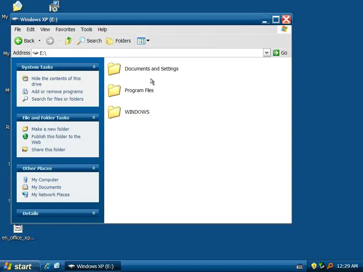
Task: Open the Favorites menu
Action: (x=65, y=29)
